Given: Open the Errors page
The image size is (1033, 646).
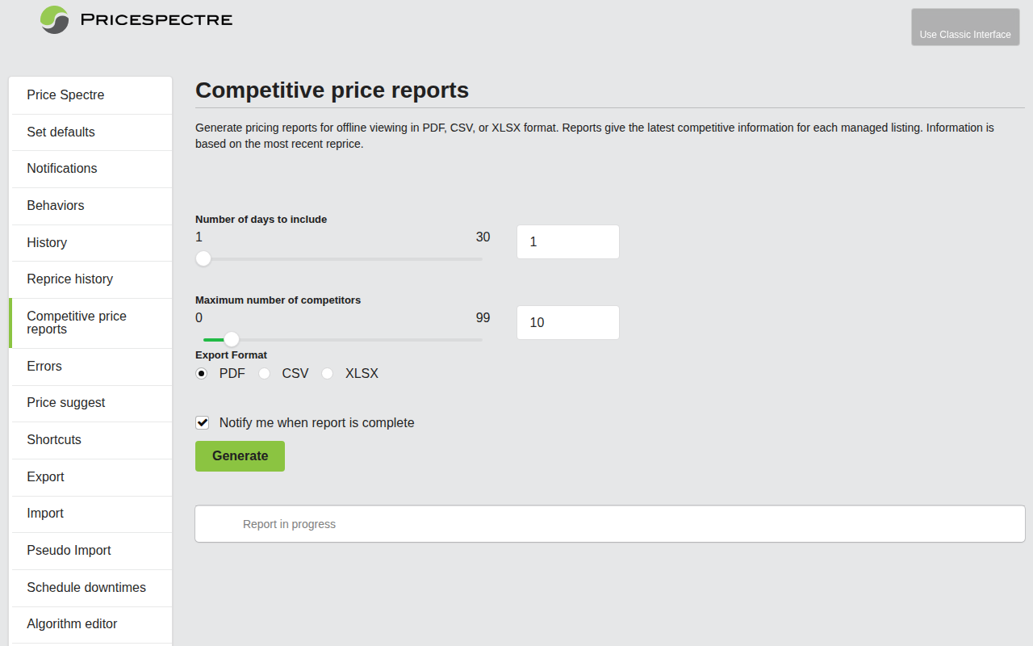Looking at the screenshot, I should [44, 366].
